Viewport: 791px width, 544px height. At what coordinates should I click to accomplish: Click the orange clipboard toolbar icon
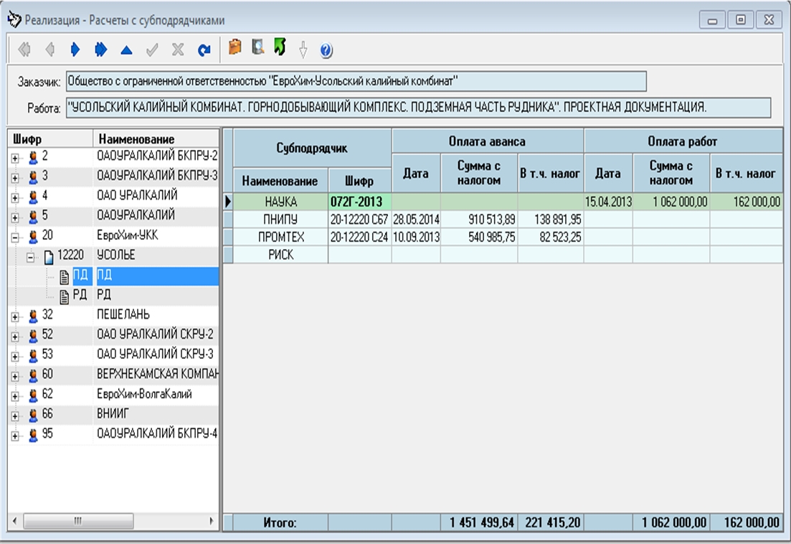pyautogui.click(x=235, y=47)
